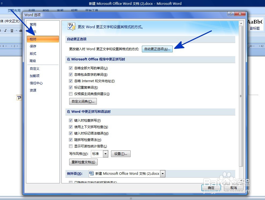Click the options scrollbar up arrow
This screenshot has height=200, width=265.
point(241,23)
